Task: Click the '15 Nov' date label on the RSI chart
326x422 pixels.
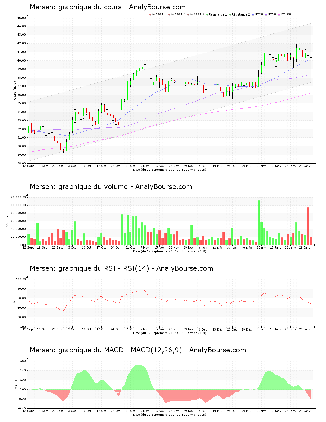Action: pyautogui.click(x=159, y=329)
